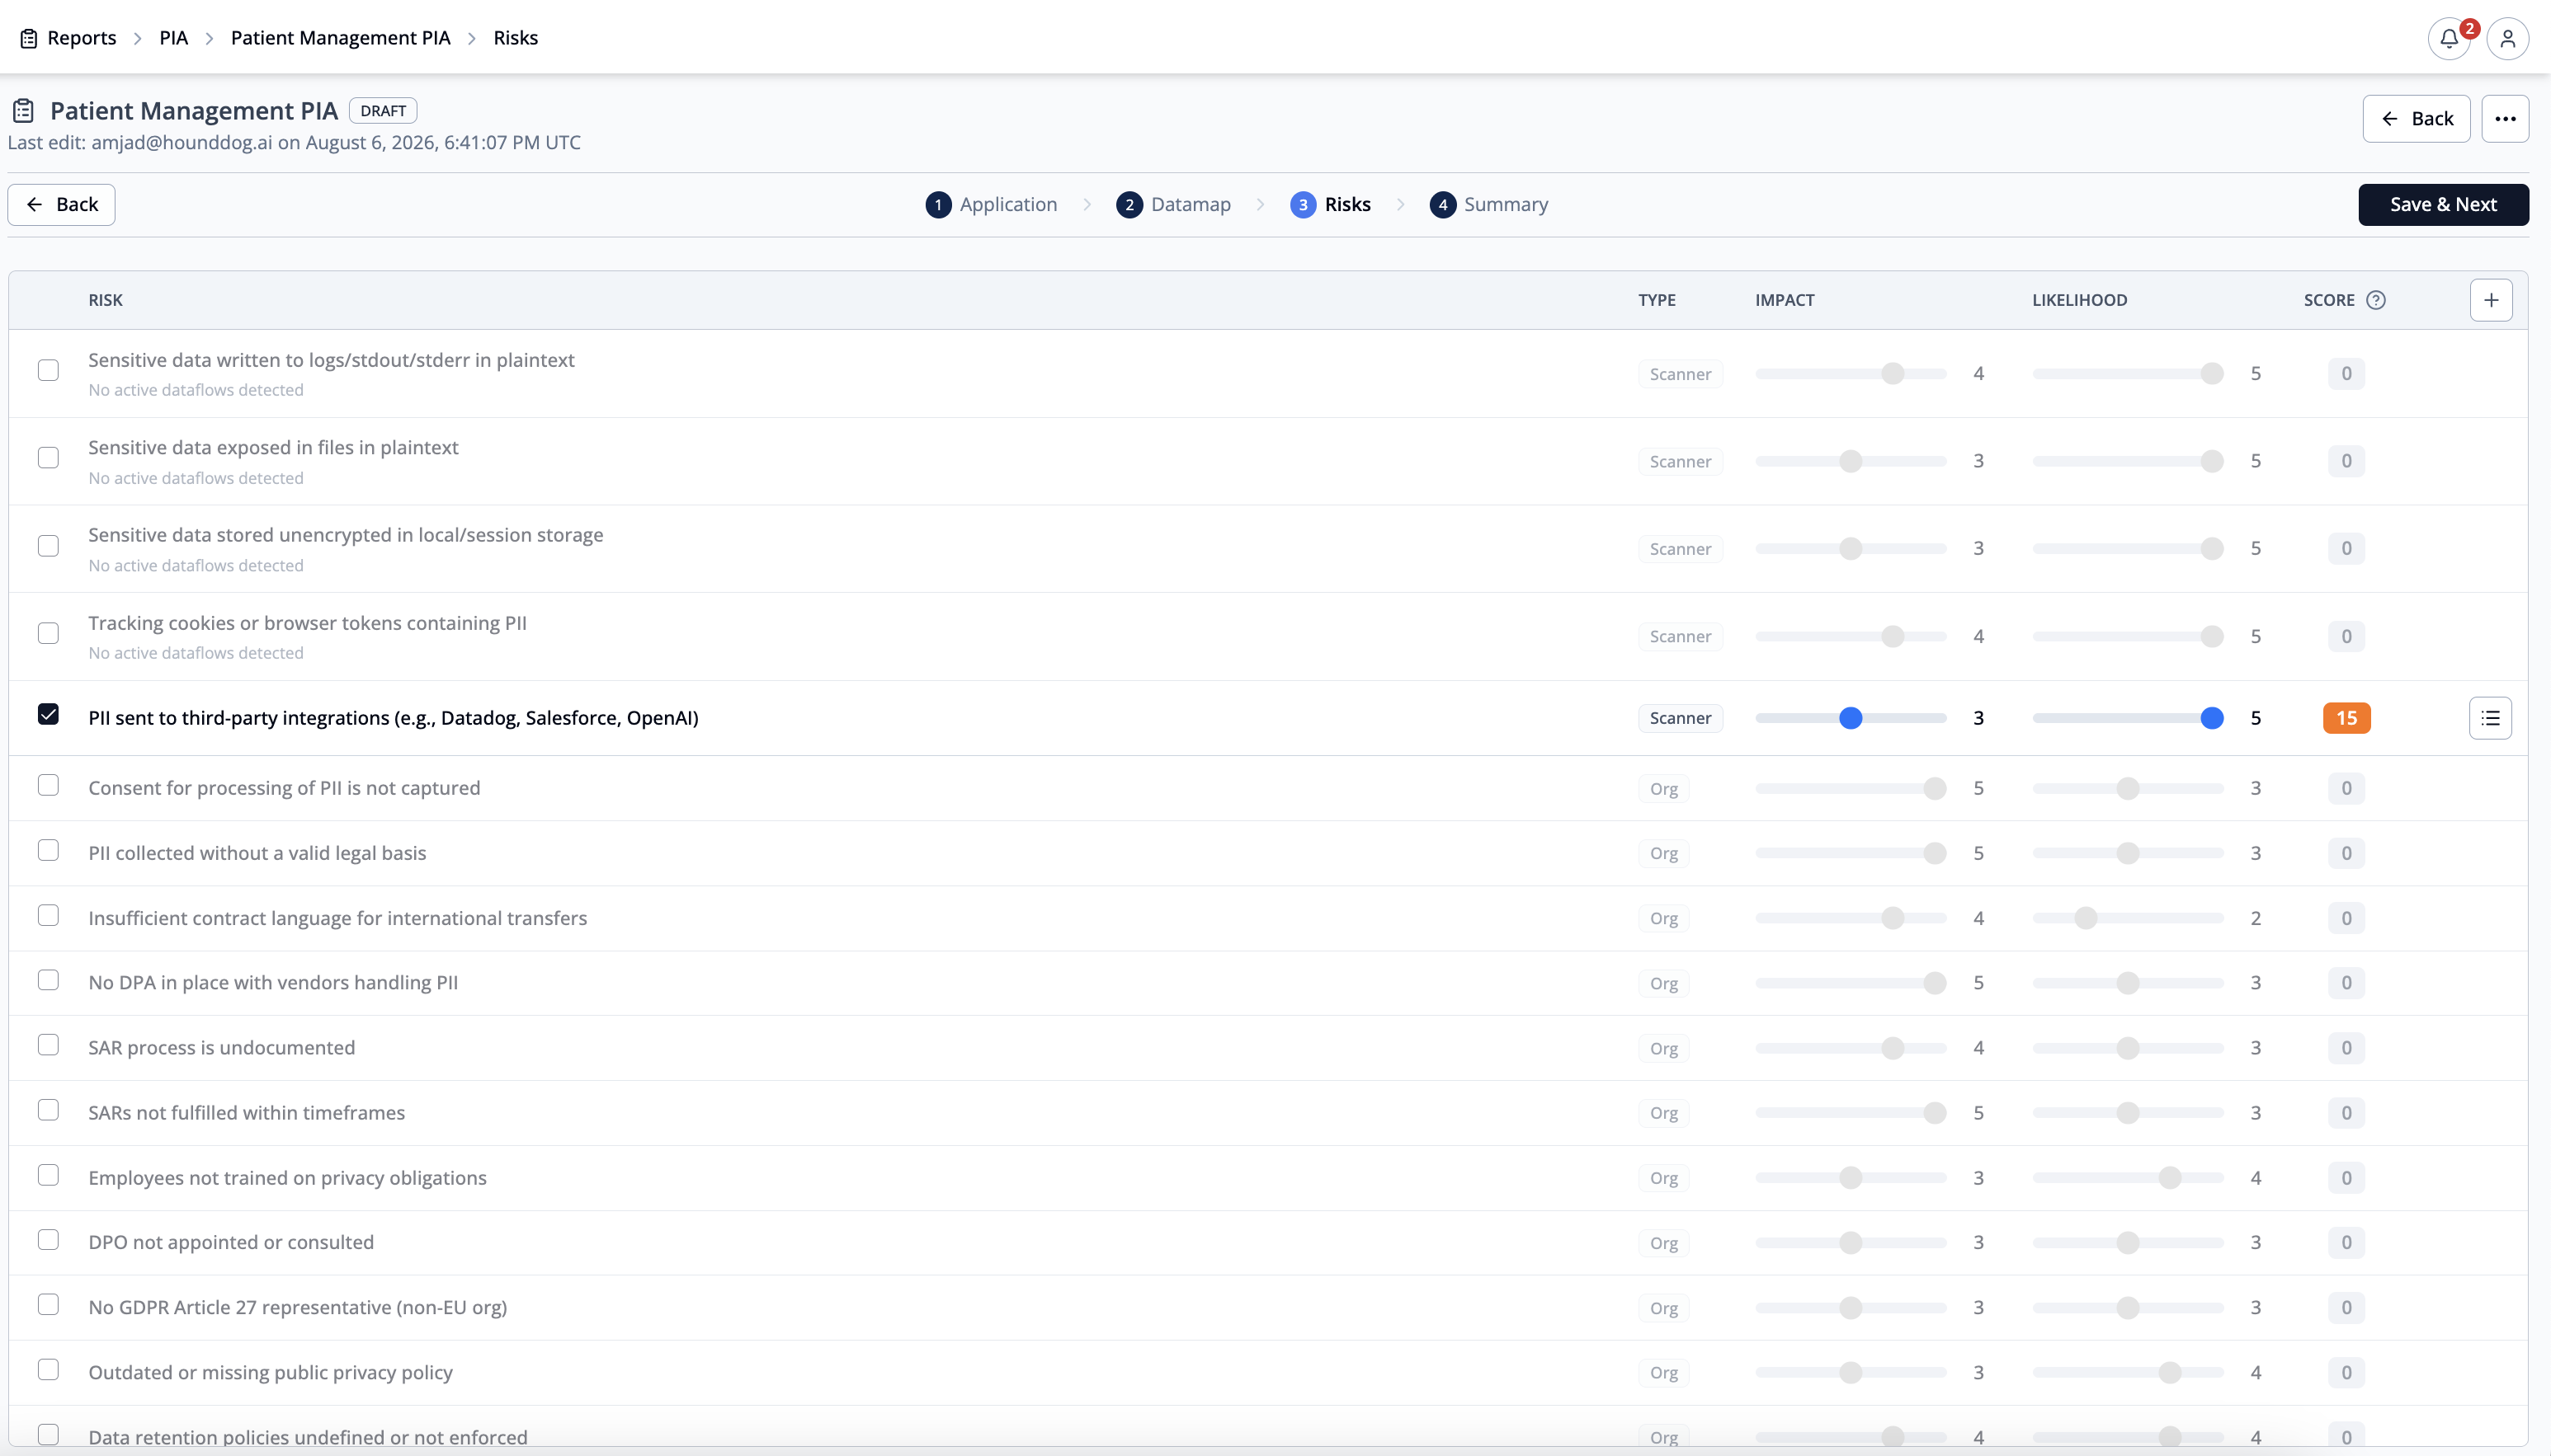Click Likelihood slider for 'Insufficient contract language' row

(x=2128, y=918)
